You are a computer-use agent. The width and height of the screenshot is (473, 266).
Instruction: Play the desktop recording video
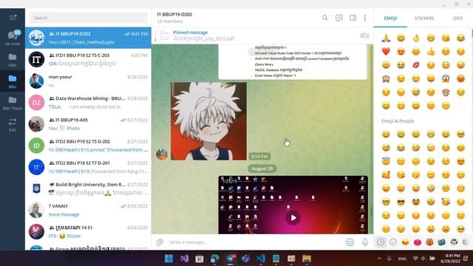tap(293, 217)
